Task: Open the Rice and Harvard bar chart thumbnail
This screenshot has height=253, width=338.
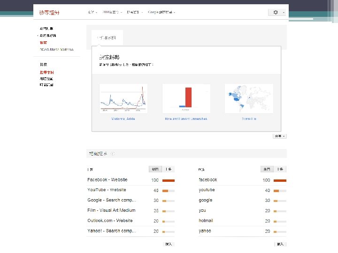Action: 186,98
